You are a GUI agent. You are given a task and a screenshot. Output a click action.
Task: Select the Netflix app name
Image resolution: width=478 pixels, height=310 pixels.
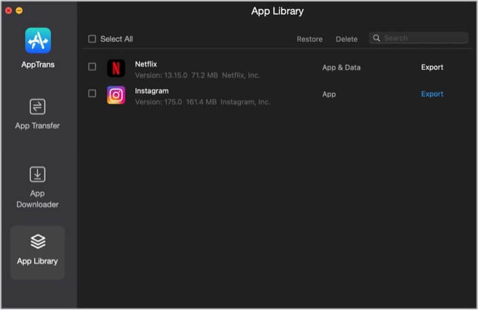click(x=146, y=64)
